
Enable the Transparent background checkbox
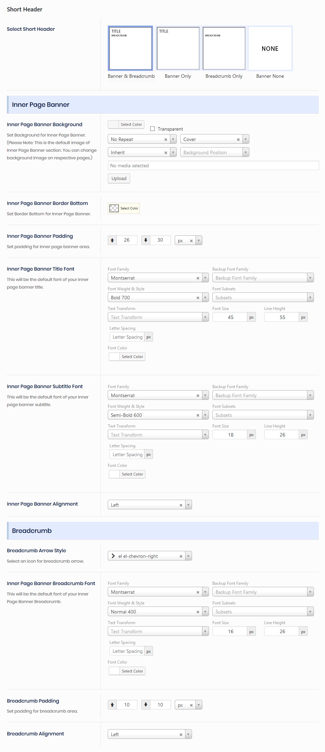click(x=152, y=129)
